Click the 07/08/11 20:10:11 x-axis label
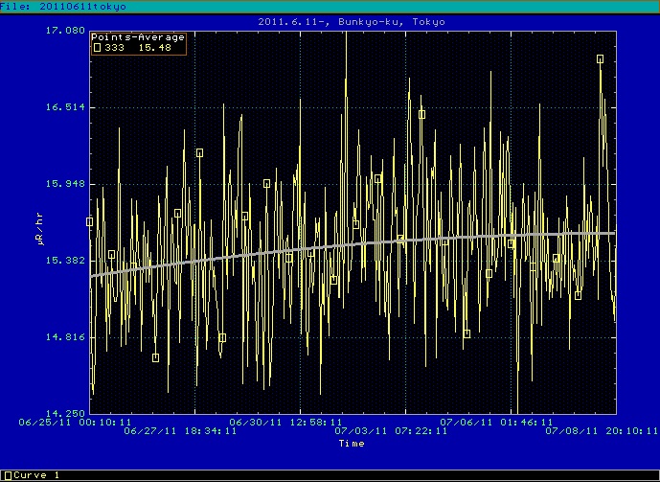660x482 pixels. click(x=589, y=431)
